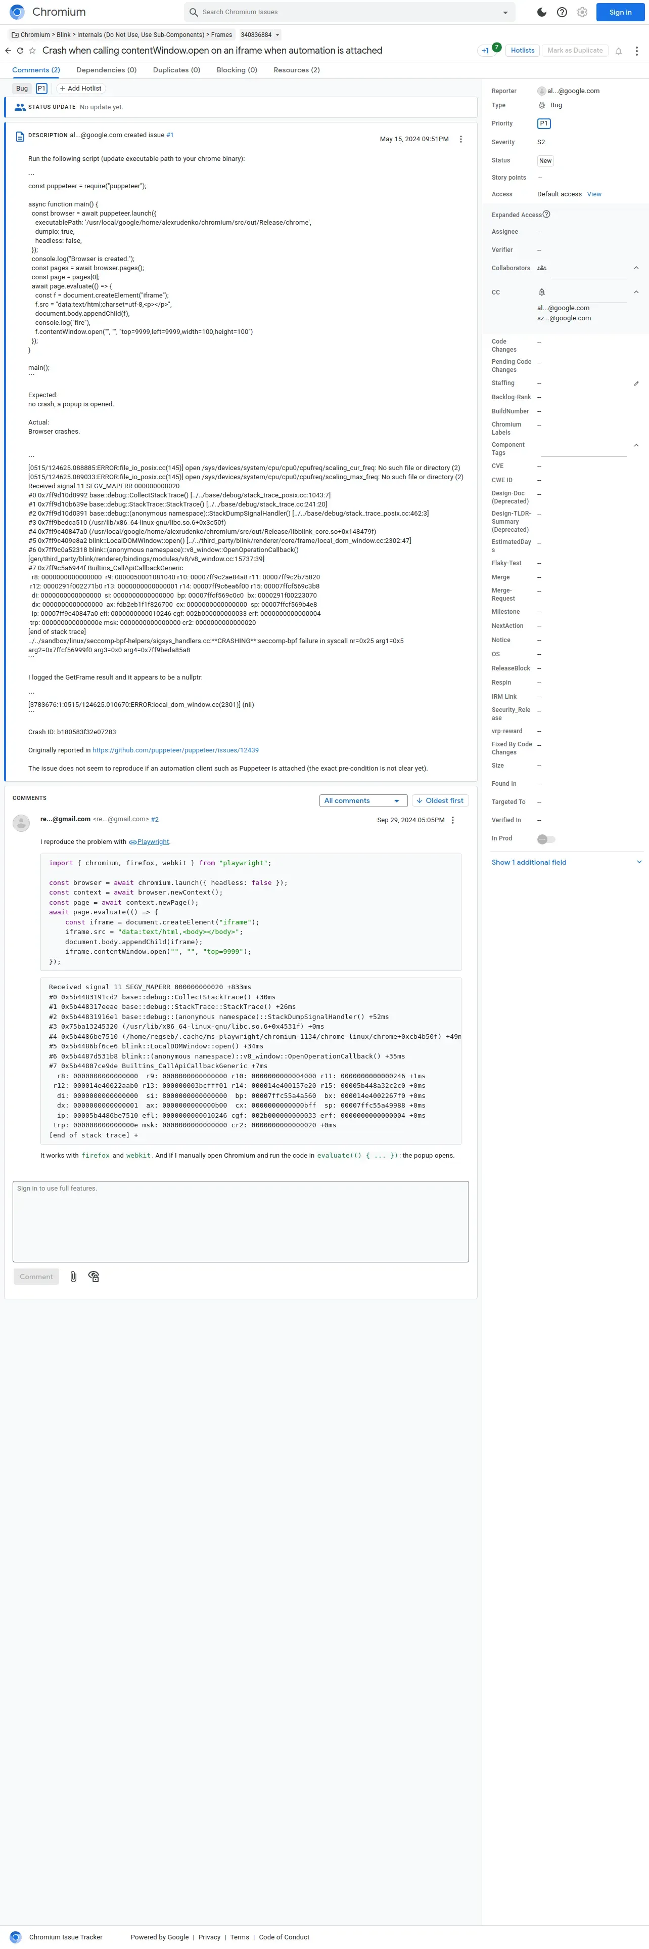Open the Default access View link

pyautogui.click(x=594, y=194)
